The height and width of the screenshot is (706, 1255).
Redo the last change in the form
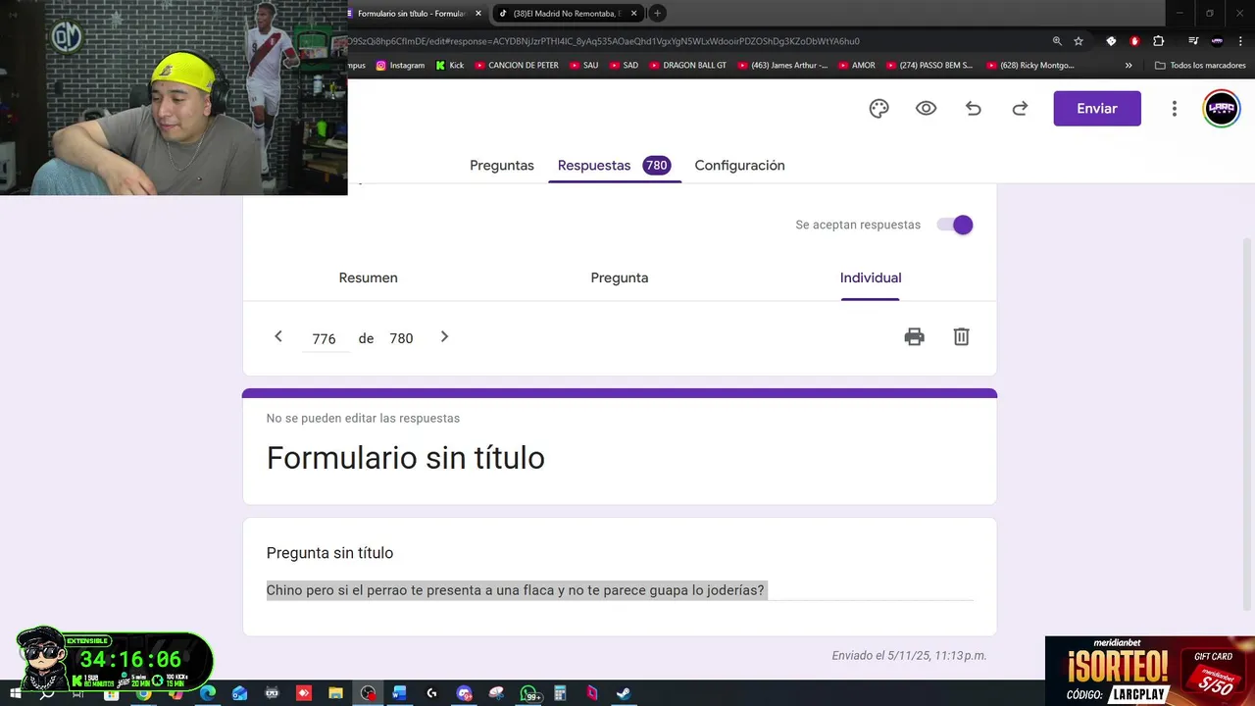coord(1020,109)
